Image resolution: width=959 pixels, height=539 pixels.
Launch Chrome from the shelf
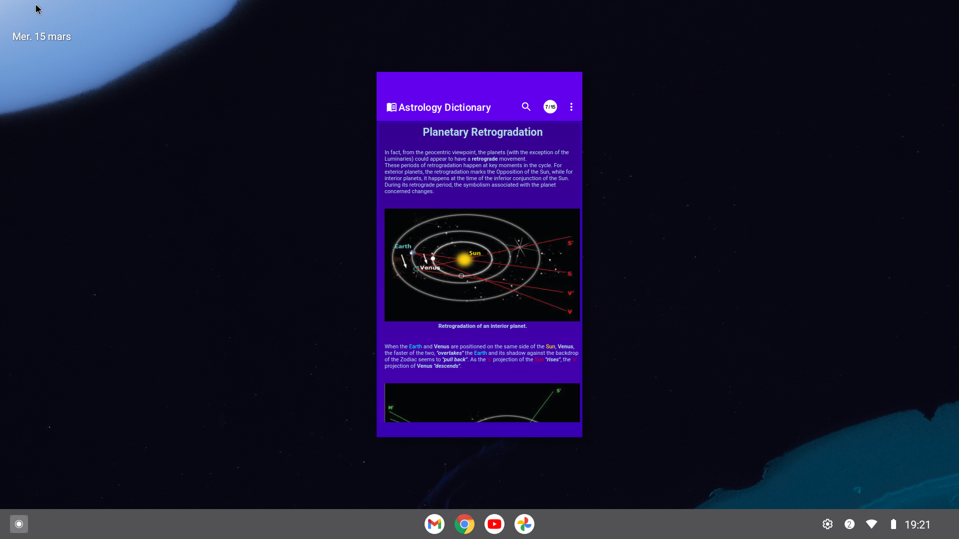point(465,524)
